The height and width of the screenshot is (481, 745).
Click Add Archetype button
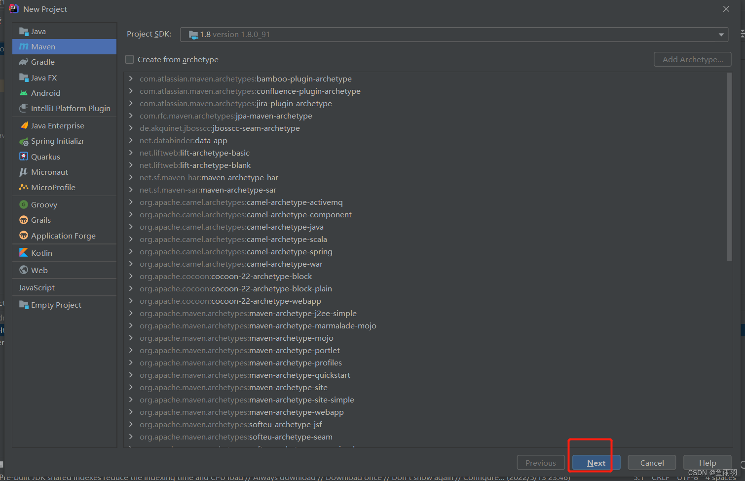(693, 59)
